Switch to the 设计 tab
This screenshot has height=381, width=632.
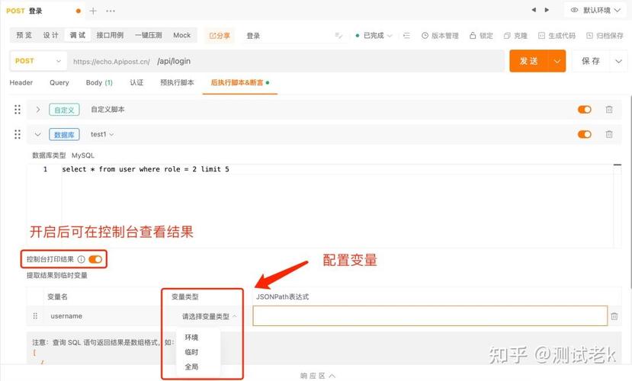51,35
